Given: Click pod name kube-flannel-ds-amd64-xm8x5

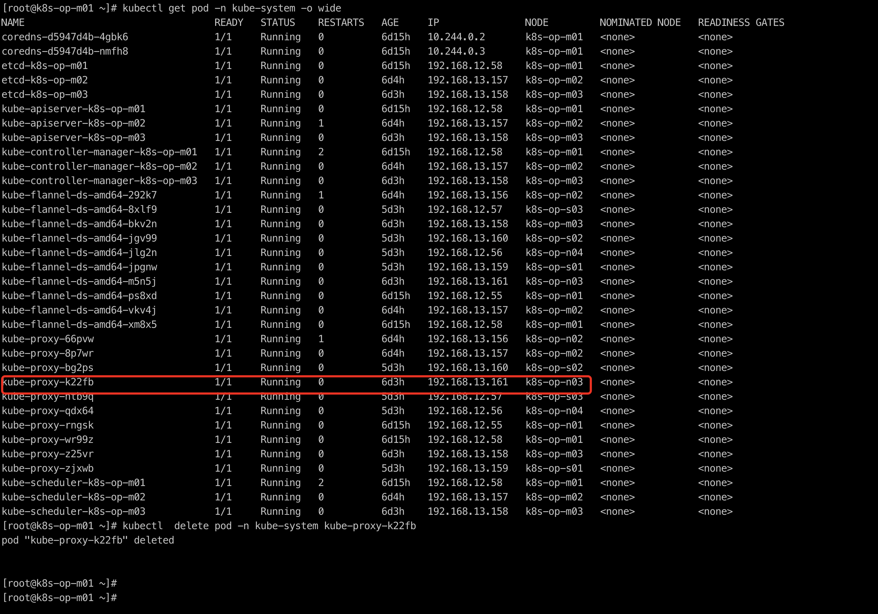Looking at the screenshot, I should 79,325.
